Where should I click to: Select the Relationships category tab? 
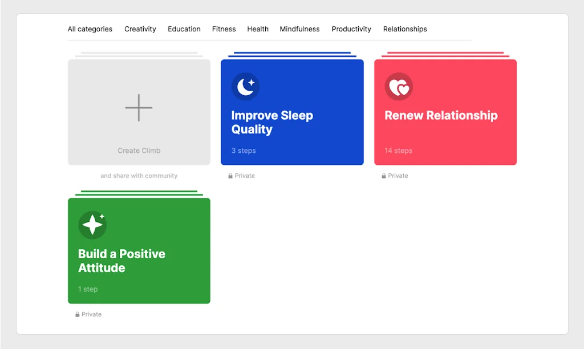coord(405,29)
